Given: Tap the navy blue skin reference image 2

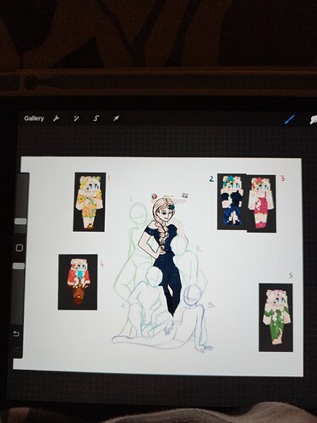Looking at the screenshot, I should click(x=232, y=201).
